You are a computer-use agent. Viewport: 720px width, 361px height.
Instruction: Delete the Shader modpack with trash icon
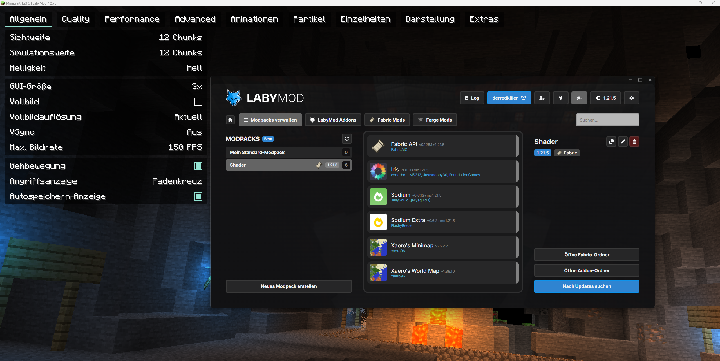[x=634, y=142]
